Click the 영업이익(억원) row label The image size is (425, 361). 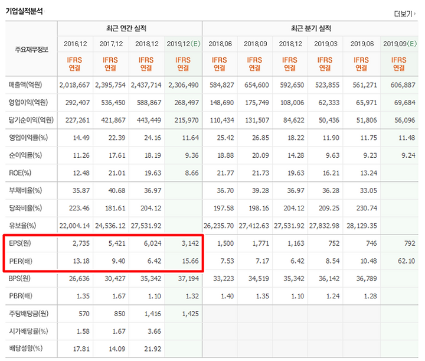28,102
